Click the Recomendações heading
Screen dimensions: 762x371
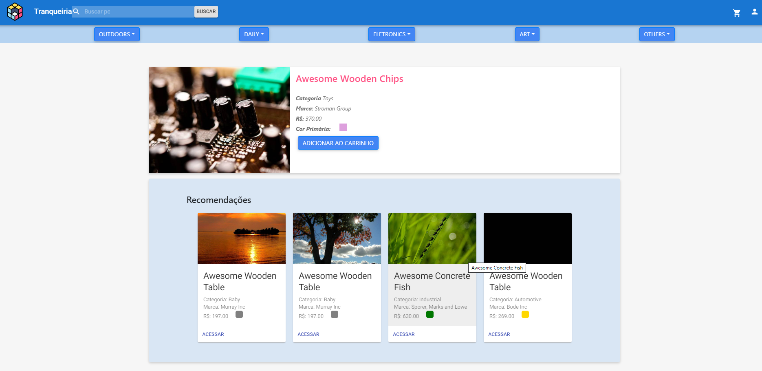(x=219, y=200)
